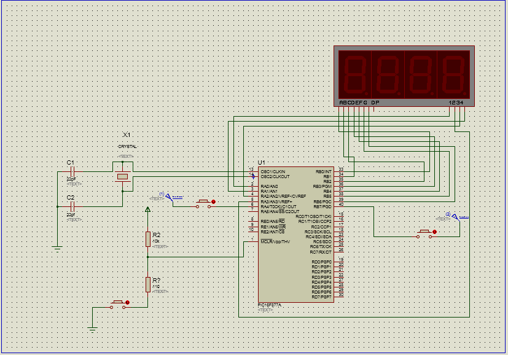
Task: Select the power terminal arrow above R2
Action: click(148, 209)
